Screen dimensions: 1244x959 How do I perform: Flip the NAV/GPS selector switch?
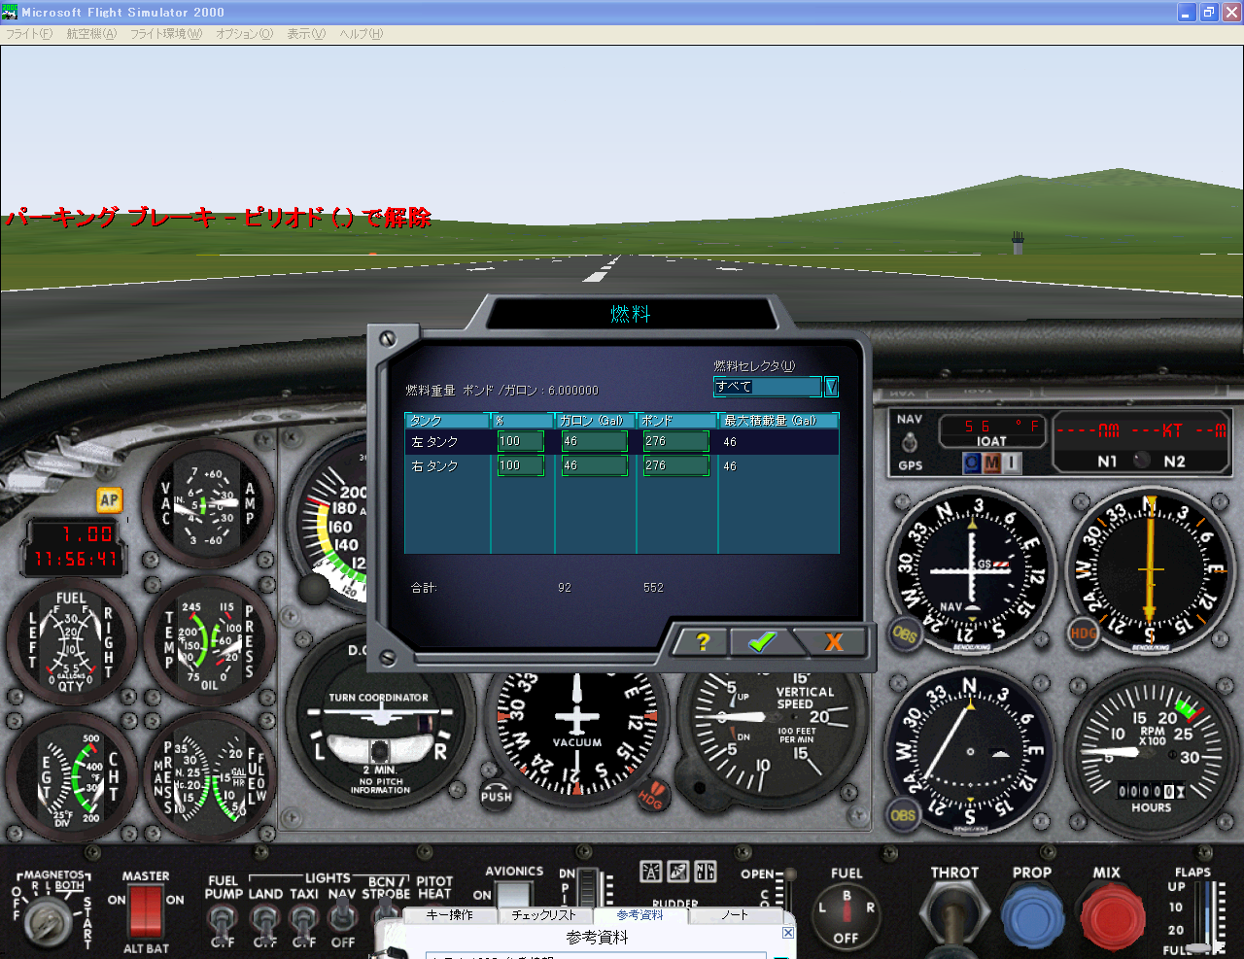[x=910, y=443]
